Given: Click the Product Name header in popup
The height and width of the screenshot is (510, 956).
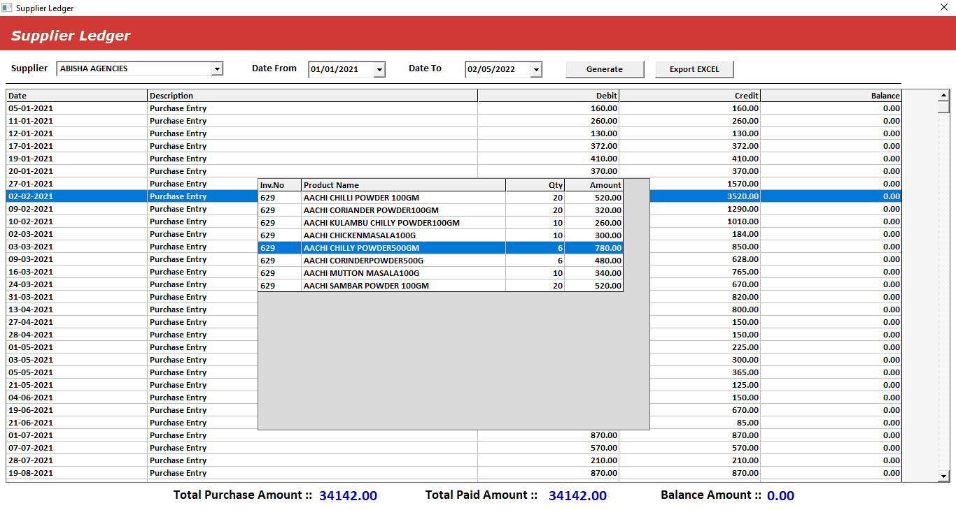Looking at the screenshot, I should [404, 185].
